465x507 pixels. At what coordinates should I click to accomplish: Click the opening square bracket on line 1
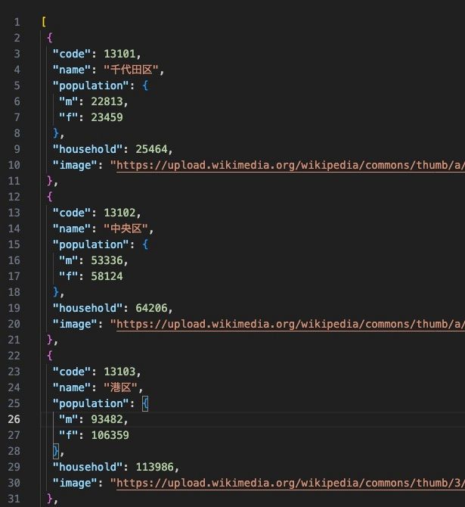point(43,22)
